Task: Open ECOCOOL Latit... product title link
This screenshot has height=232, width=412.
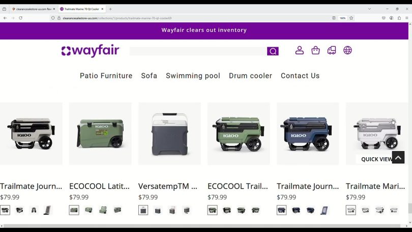Action: [99, 186]
